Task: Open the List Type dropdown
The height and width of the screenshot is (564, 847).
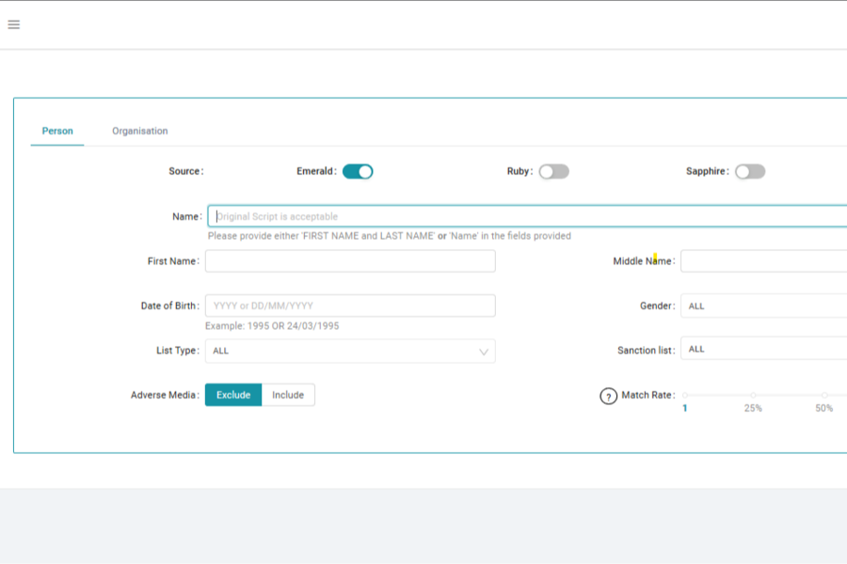Action: (x=350, y=350)
